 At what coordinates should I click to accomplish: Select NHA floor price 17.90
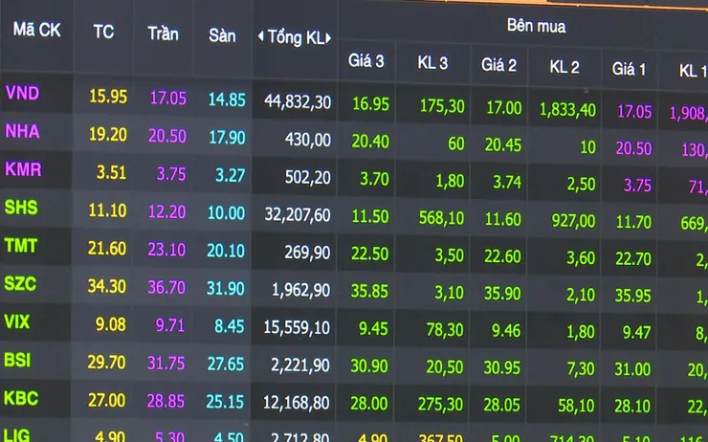227,138
